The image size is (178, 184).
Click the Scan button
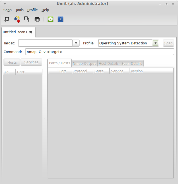pyautogui.click(x=169, y=43)
